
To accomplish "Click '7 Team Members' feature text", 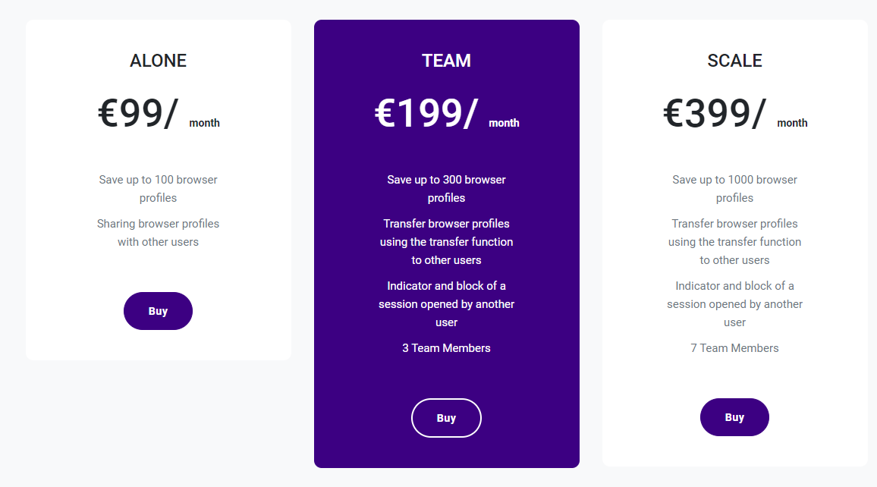I will 734,347.
